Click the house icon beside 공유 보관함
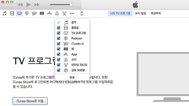 [66, 70]
